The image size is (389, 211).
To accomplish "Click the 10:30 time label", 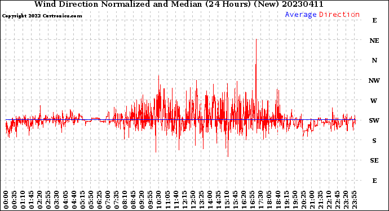I will click(x=159, y=200).
